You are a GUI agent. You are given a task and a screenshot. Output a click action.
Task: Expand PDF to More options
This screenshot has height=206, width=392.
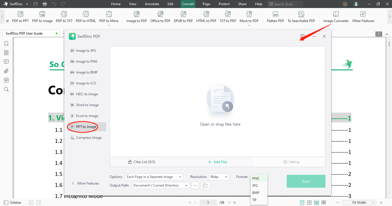point(109,18)
